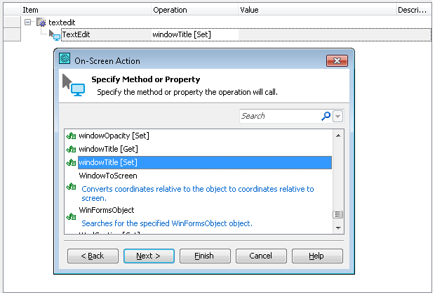
Task: Select windowOpacity [Set] in the list
Action: point(114,135)
